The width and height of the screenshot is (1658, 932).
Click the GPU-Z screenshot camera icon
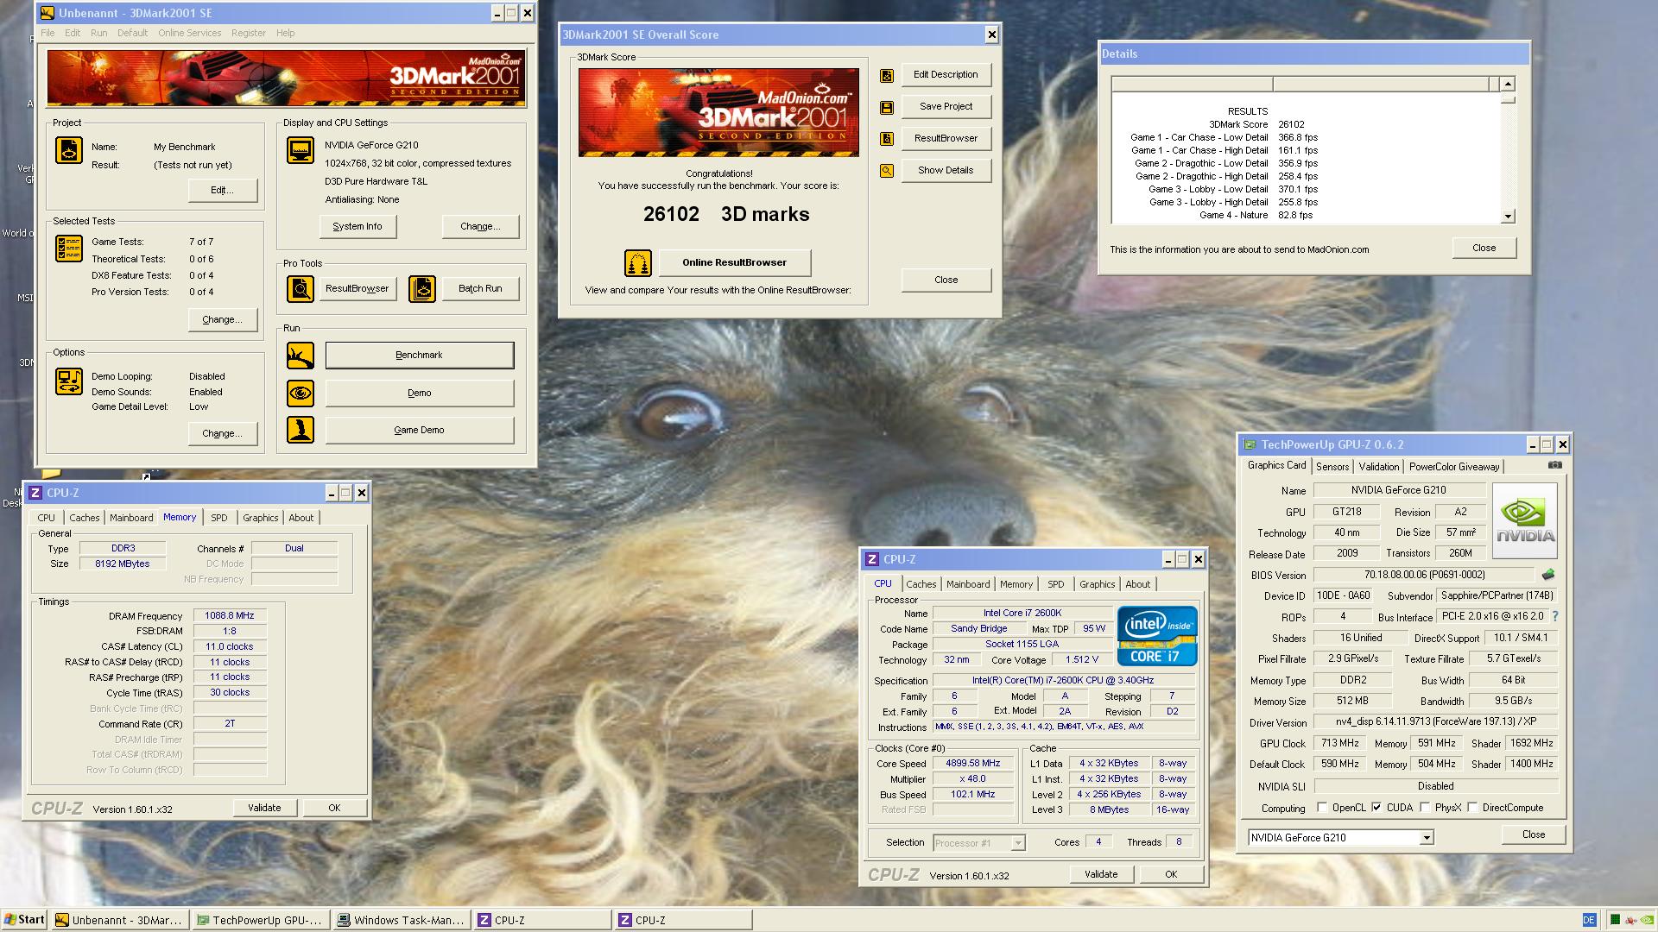tap(1555, 465)
